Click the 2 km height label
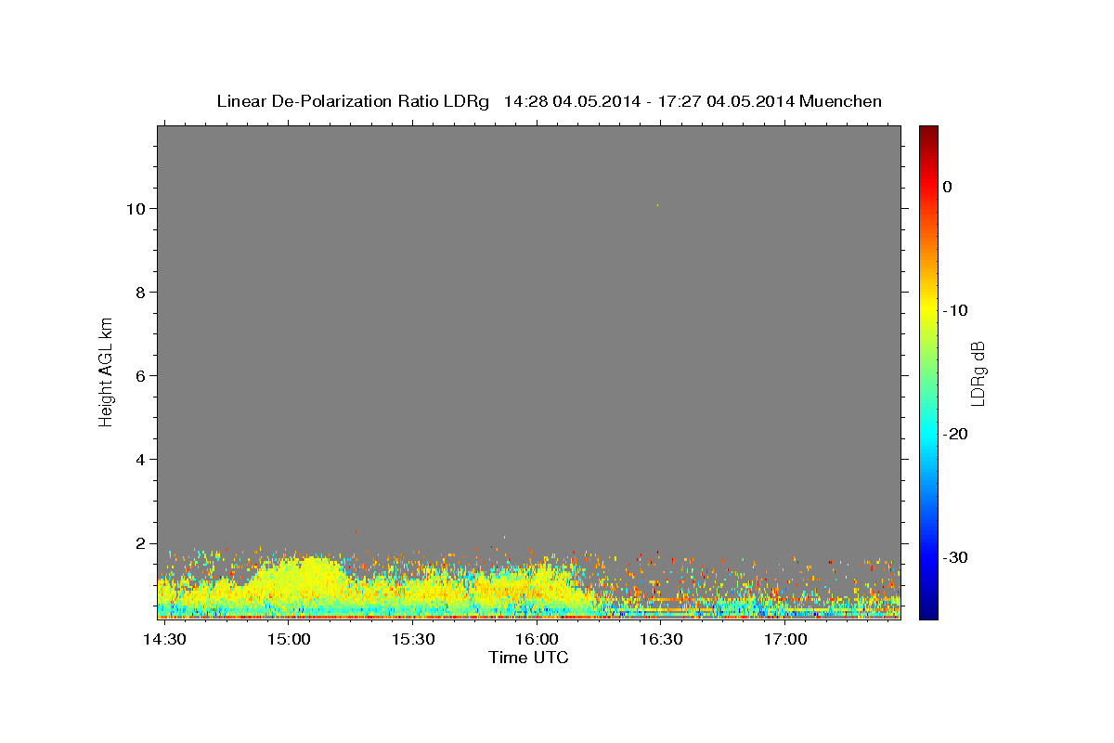Viewport: 1114px width, 743px height. coord(140,543)
